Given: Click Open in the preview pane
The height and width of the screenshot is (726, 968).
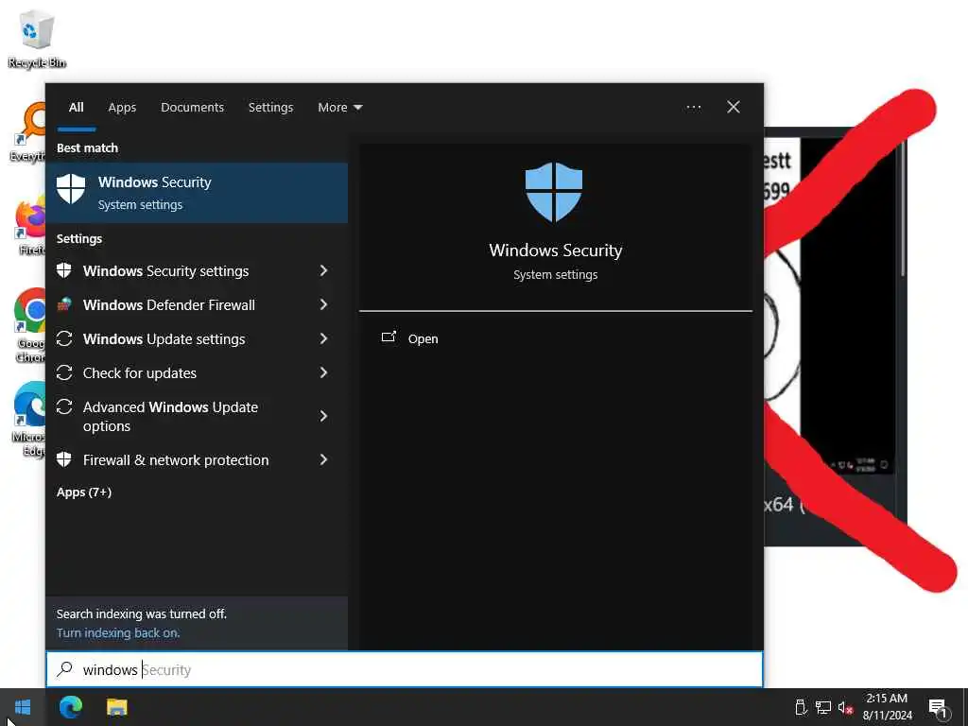Looking at the screenshot, I should pos(410,338).
